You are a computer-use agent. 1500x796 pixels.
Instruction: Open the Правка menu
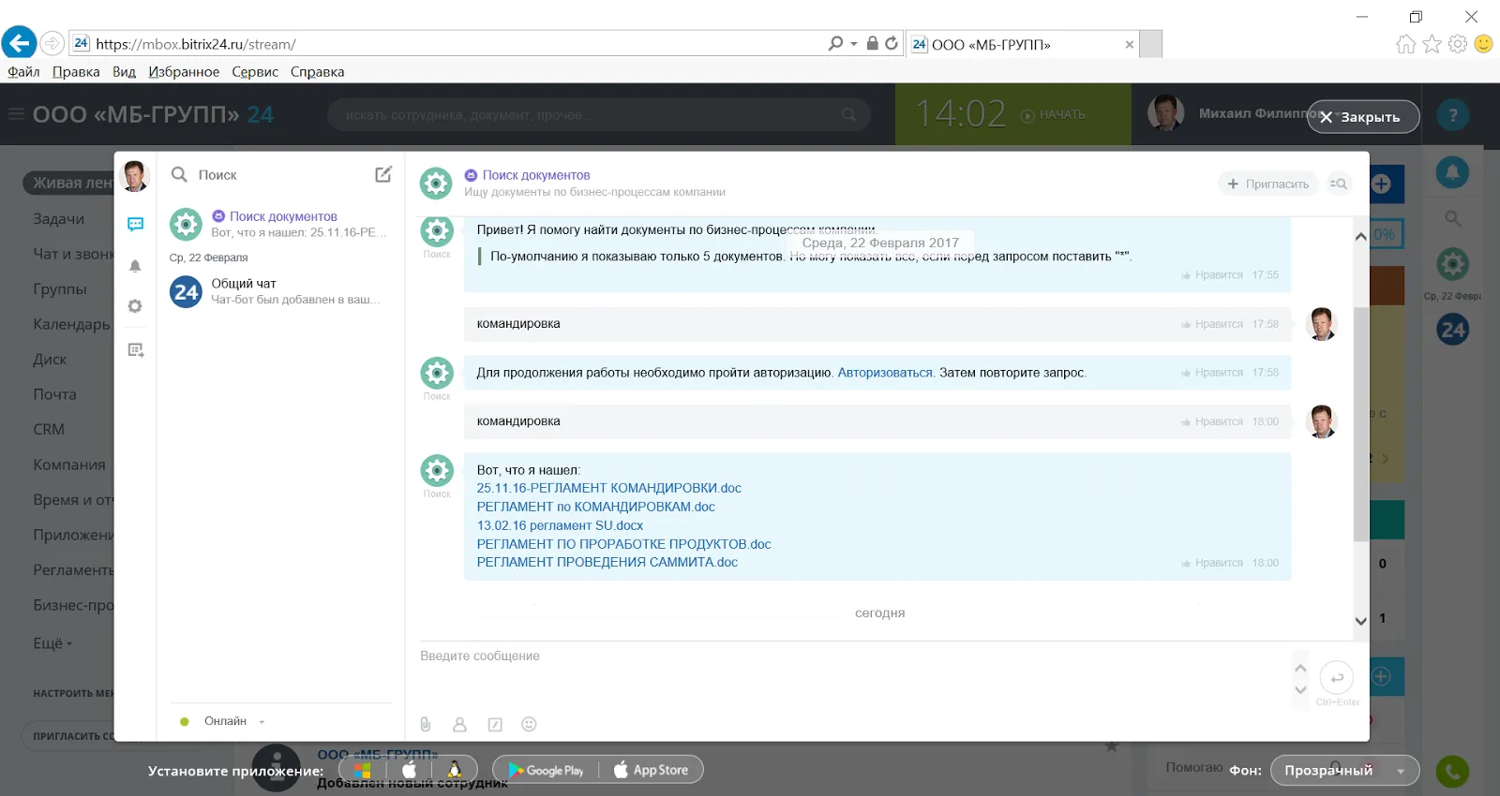pos(76,72)
